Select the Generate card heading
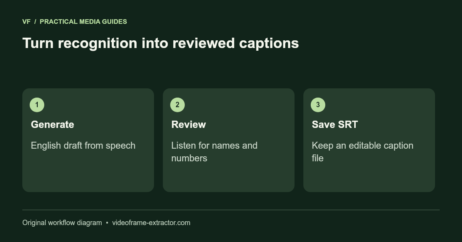 pos(52,124)
